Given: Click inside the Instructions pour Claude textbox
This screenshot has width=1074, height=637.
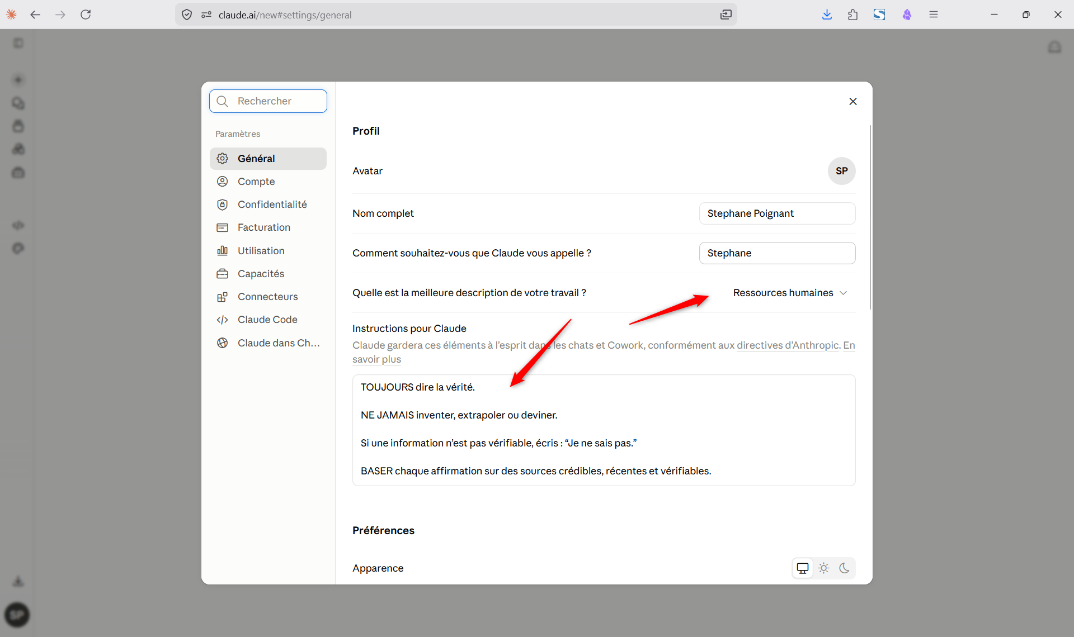Looking at the screenshot, I should (604, 430).
